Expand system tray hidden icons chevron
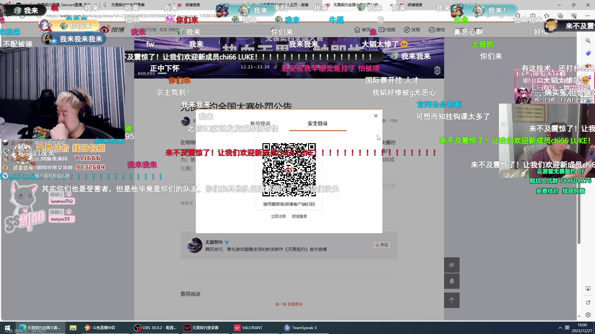The width and height of the screenshot is (595, 334). [560, 328]
